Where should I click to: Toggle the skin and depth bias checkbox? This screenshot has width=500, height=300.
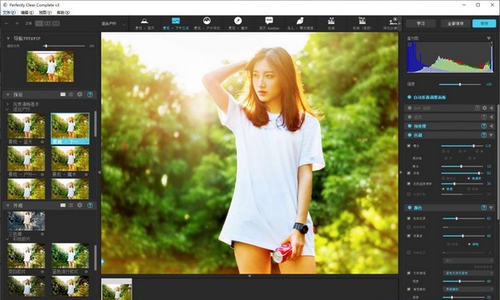tap(409, 183)
